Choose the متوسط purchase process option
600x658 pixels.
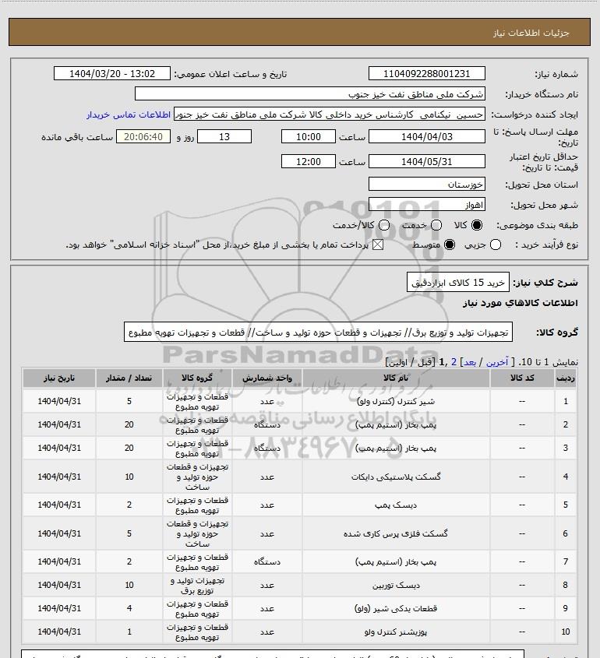coord(450,245)
